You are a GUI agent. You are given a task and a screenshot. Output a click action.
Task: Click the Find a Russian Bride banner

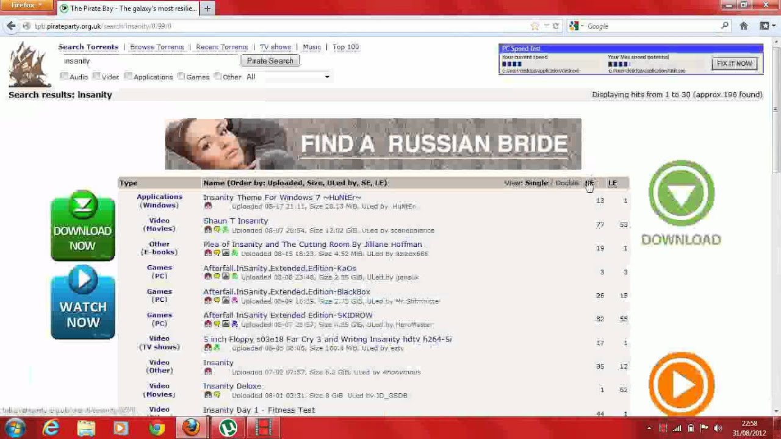point(373,144)
